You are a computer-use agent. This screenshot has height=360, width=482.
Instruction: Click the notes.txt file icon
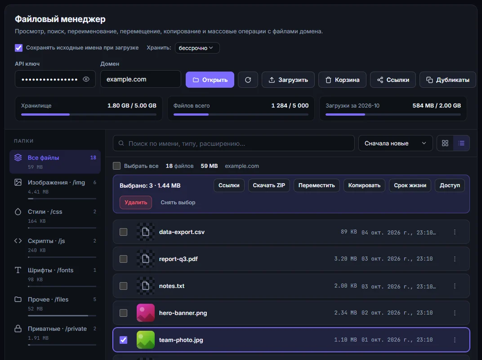[146, 286]
